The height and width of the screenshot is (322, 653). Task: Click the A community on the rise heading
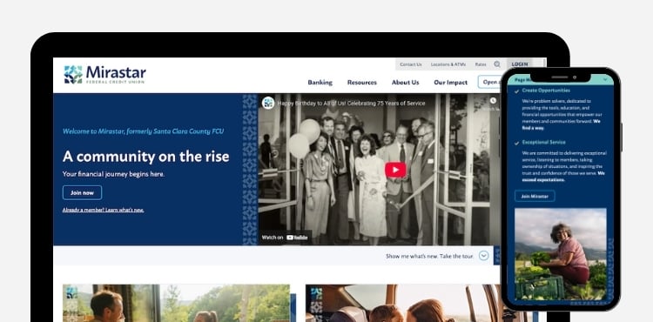pyautogui.click(x=145, y=157)
